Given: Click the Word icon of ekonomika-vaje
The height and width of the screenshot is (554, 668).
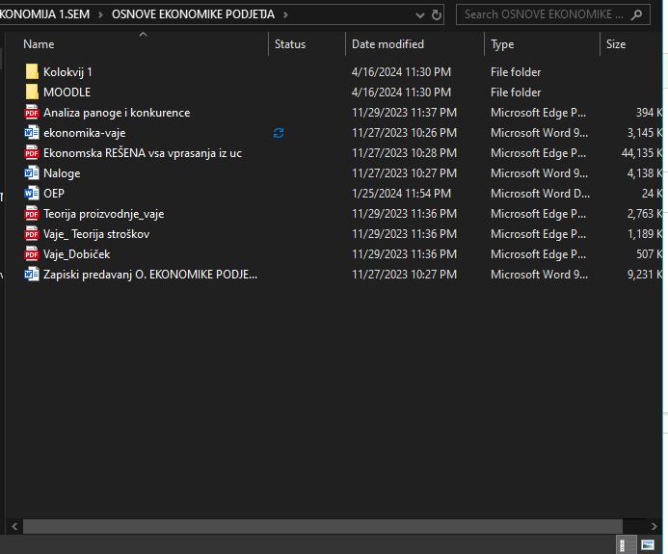Looking at the screenshot, I should [x=32, y=133].
